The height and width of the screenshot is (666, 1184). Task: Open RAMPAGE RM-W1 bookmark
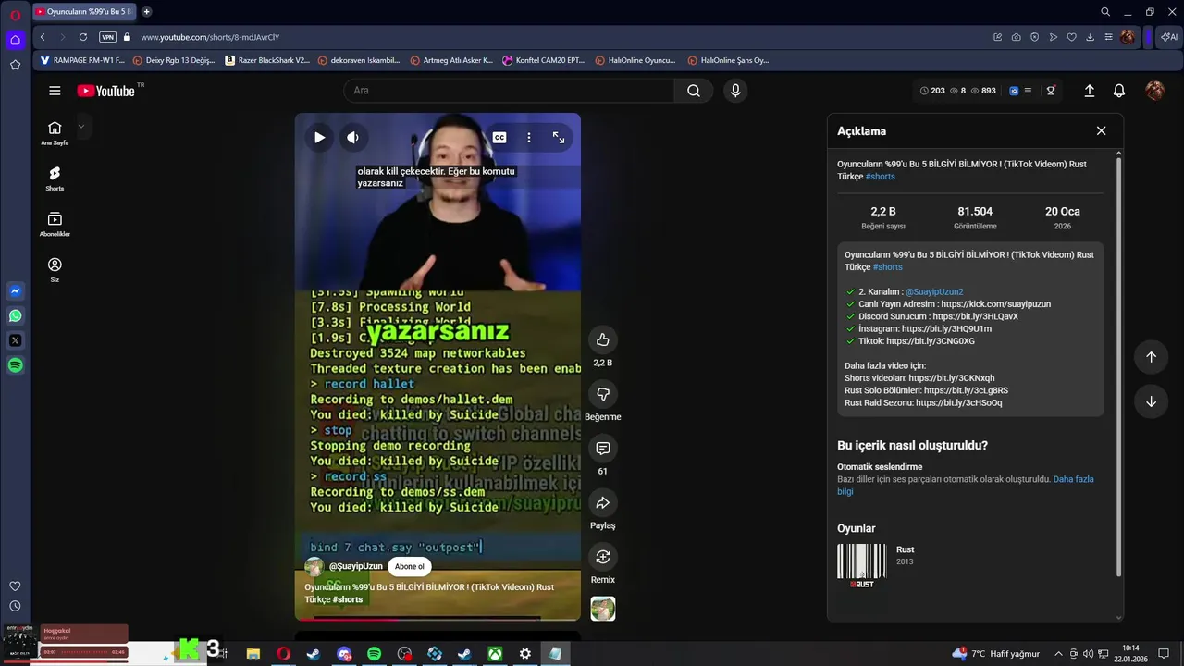82,60
